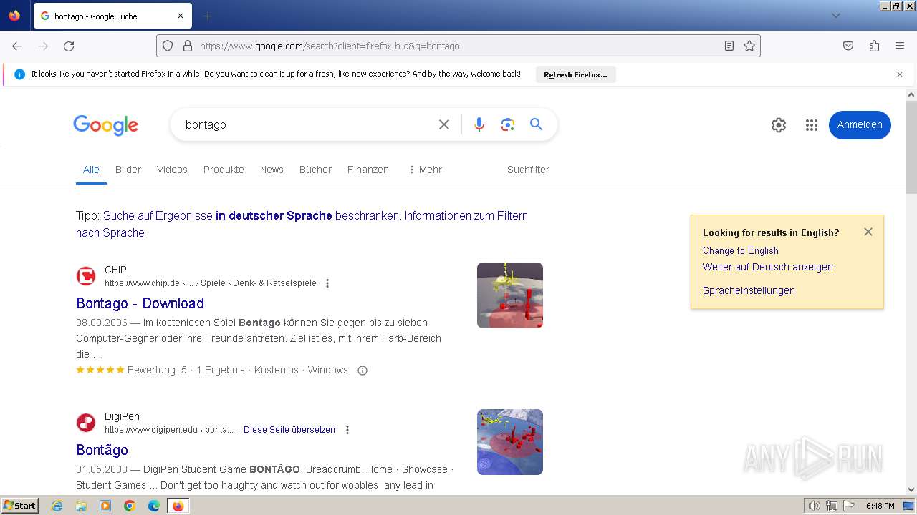Click the site security padlock icon
The height and width of the screenshot is (515, 917).
[x=188, y=46]
